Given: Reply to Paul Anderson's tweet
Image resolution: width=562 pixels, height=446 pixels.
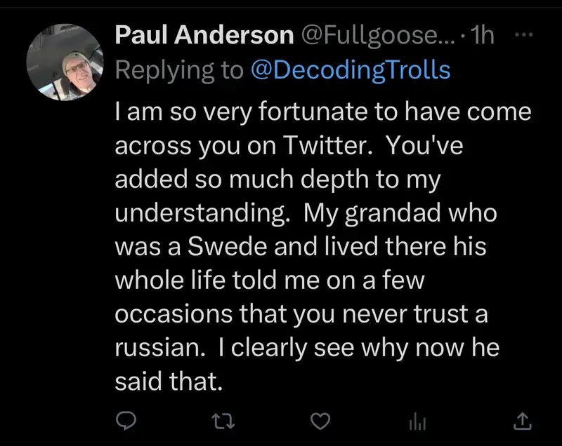Looking at the screenshot, I should (124, 421).
